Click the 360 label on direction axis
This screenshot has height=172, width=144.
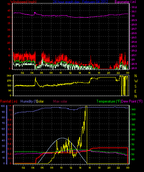coord(9,76)
